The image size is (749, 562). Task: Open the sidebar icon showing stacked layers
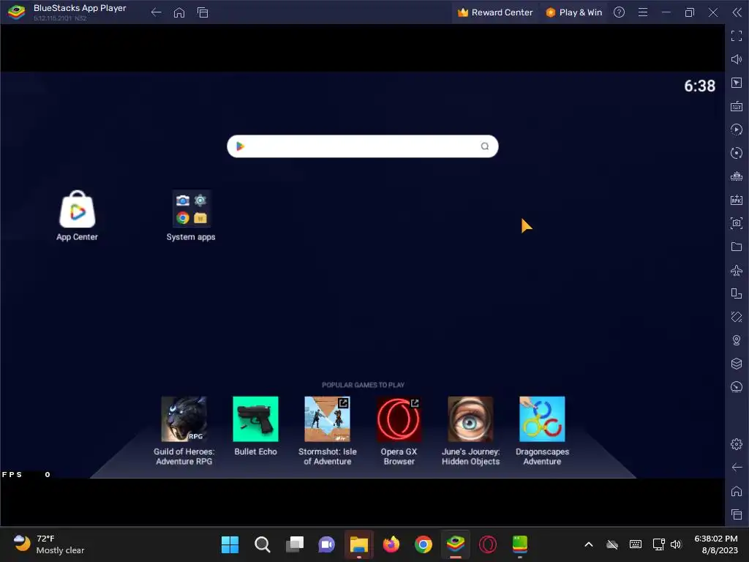pos(737,364)
